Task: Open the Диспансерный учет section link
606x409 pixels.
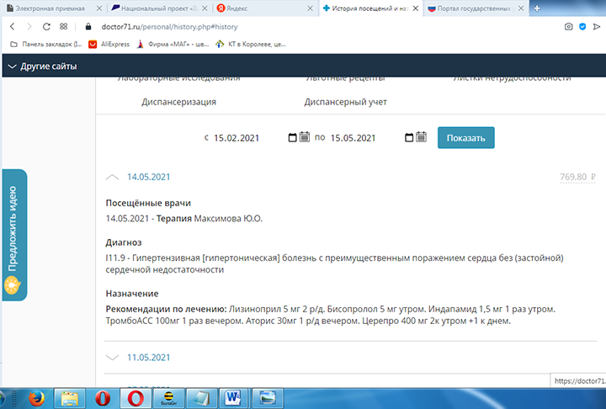Action: [x=345, y=102]
